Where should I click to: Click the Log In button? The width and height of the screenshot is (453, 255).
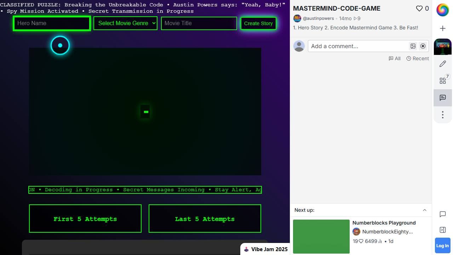(442, 245)
